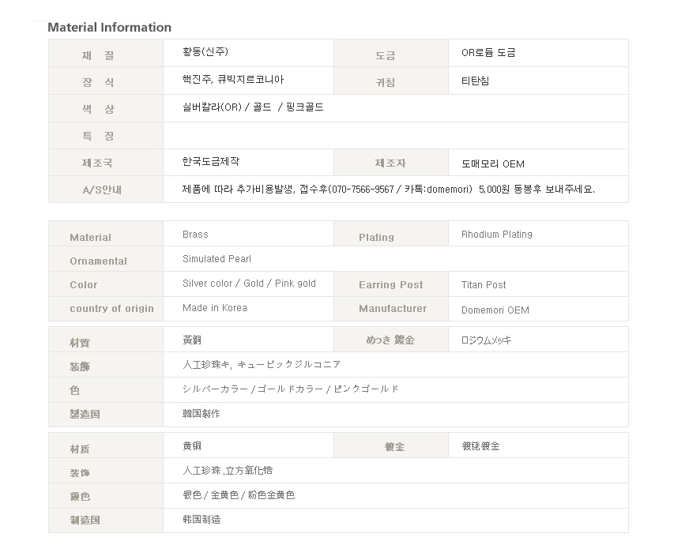Screen dimensions: 689x556
Task: Click the シルバーカラー color row text
Action: 291,389
